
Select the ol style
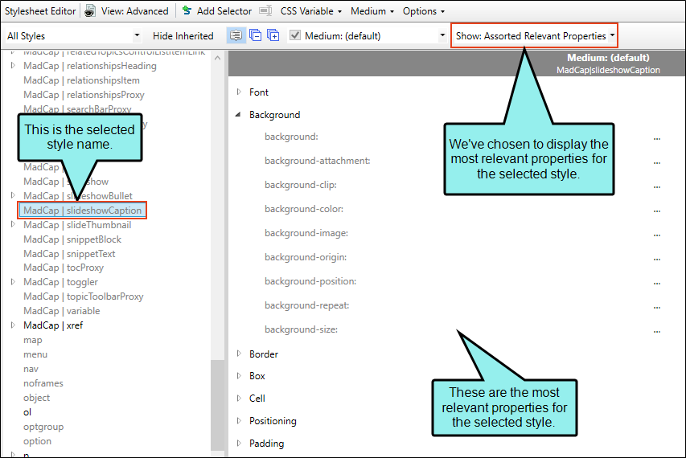[27, 412]
